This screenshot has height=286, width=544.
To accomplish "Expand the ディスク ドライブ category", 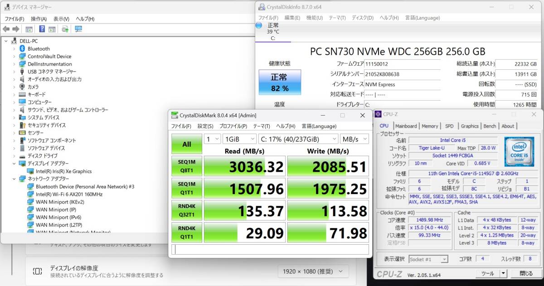I will [14, 155].
